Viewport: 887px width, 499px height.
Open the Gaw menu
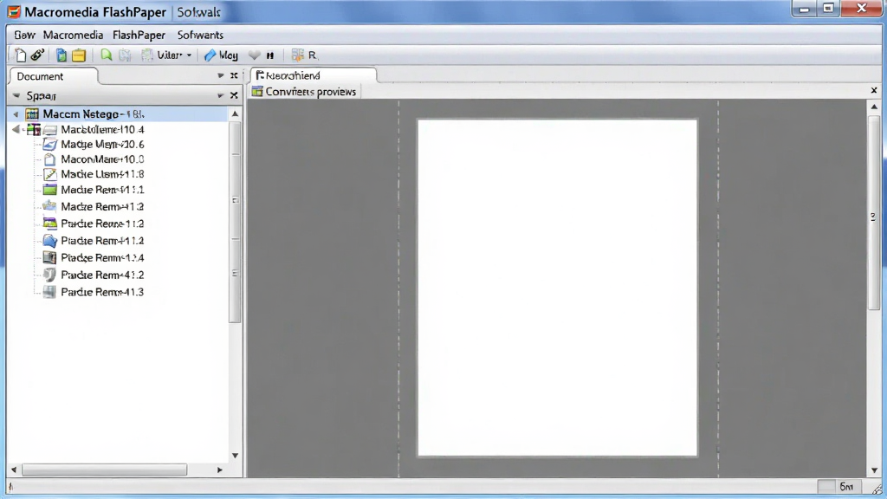point(24,35)
